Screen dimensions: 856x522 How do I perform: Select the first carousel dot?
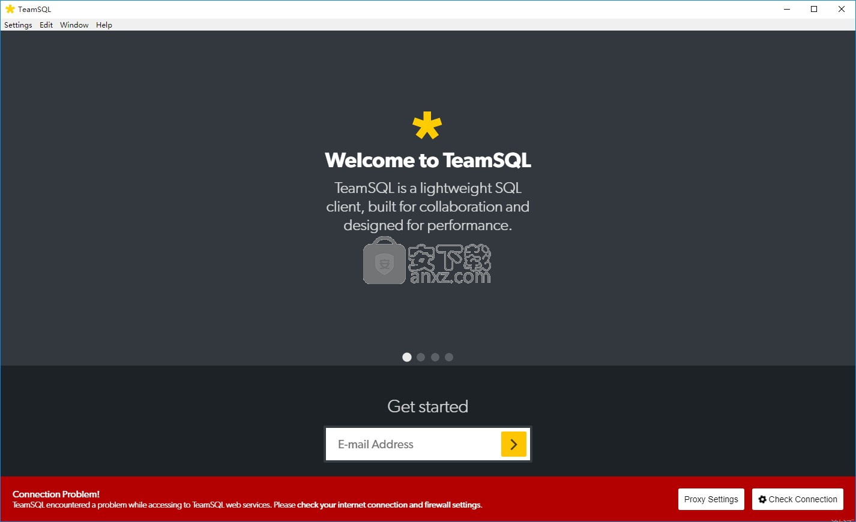407,357
